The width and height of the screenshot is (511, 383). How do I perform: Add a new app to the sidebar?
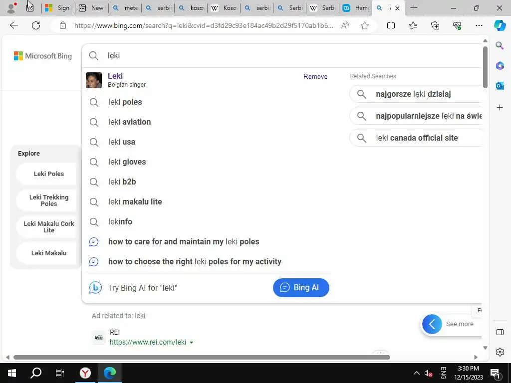point(500,108)
